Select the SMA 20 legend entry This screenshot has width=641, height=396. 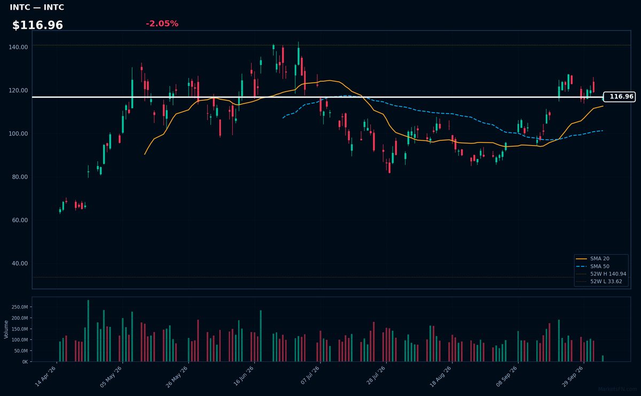point(592,258)
